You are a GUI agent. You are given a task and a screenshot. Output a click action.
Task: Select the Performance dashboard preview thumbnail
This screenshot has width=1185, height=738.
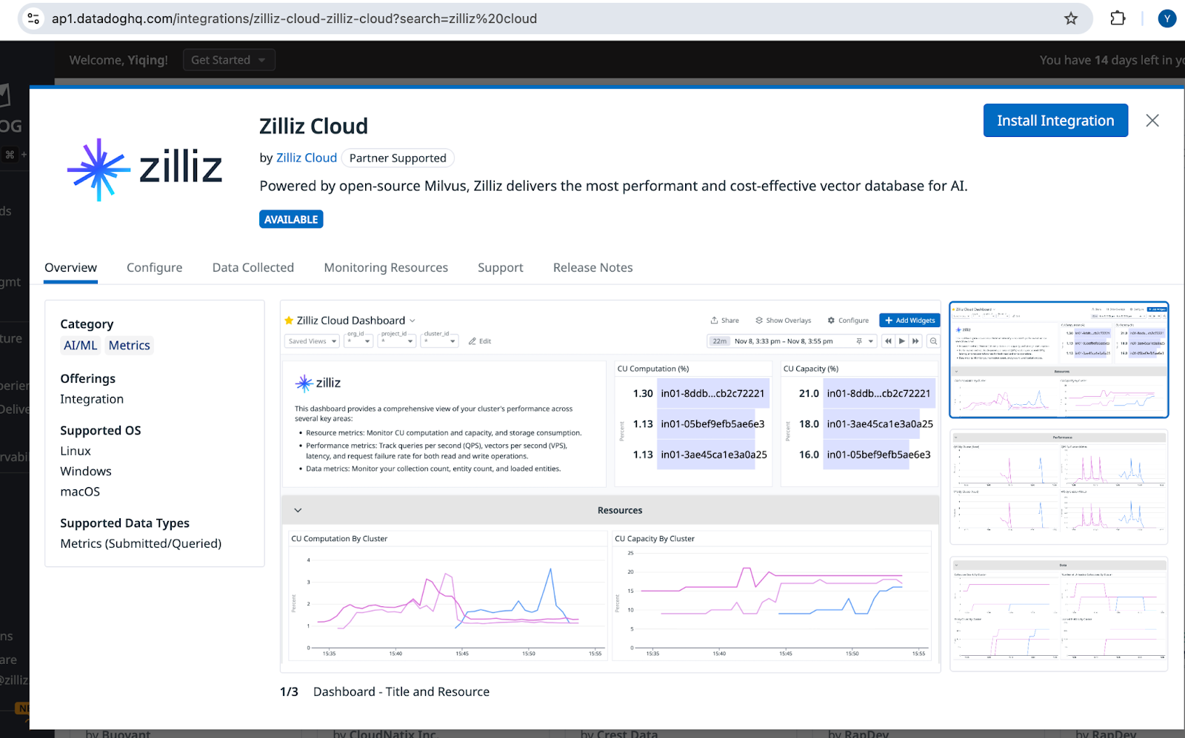point(1058,486)
